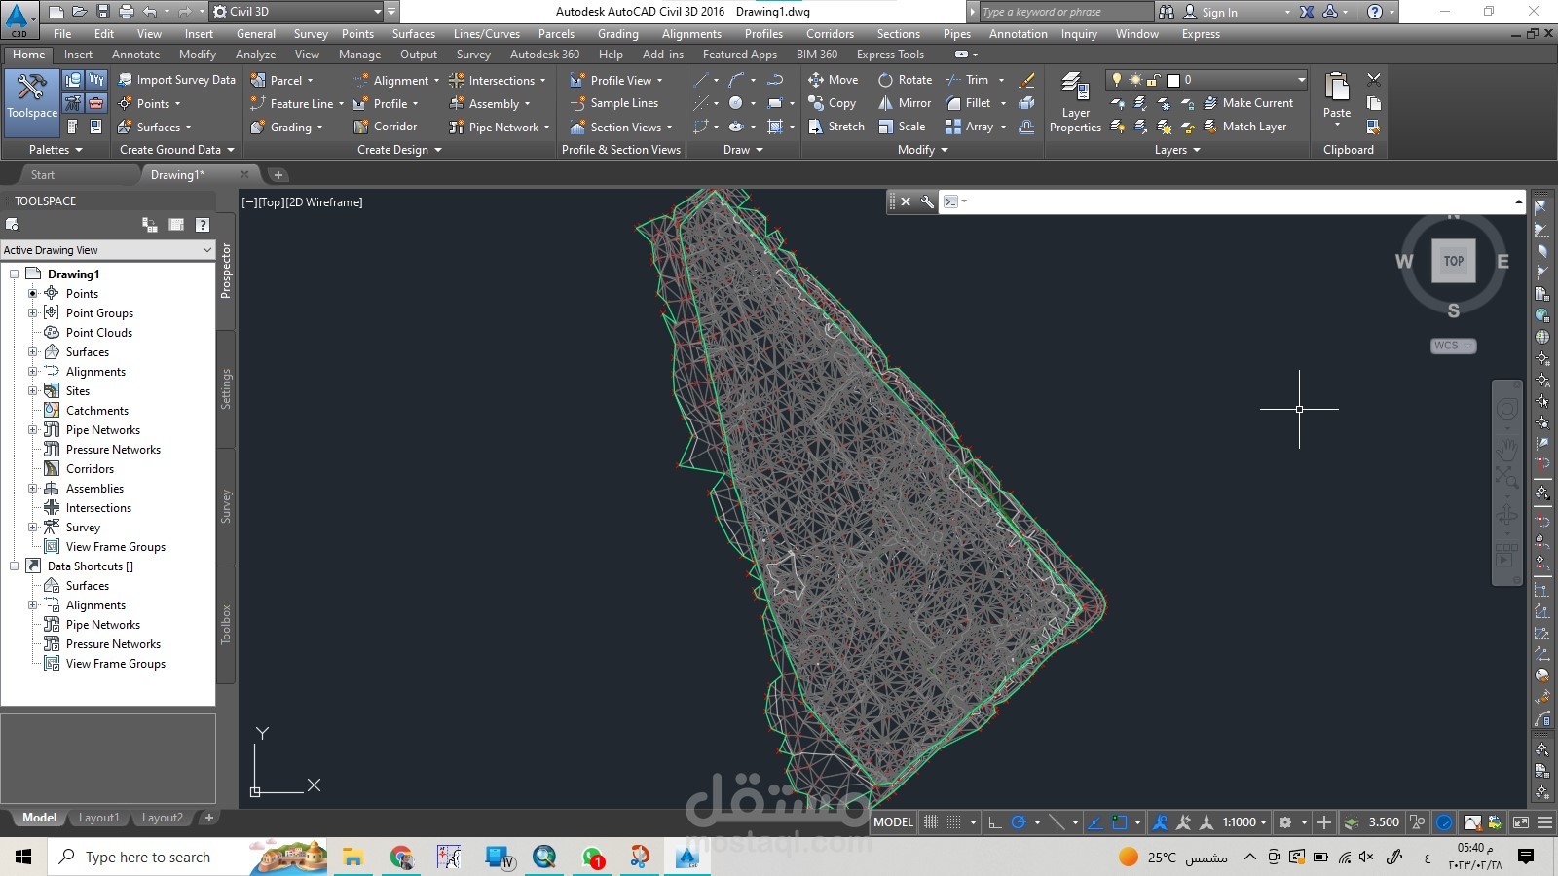
Task: Choose the Rotate tool
Action: 905,80
